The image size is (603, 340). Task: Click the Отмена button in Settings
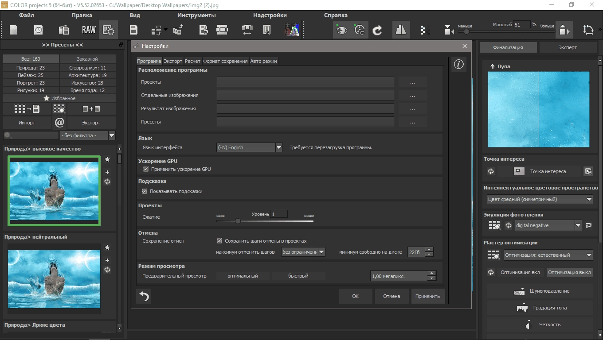pos(392,296)
